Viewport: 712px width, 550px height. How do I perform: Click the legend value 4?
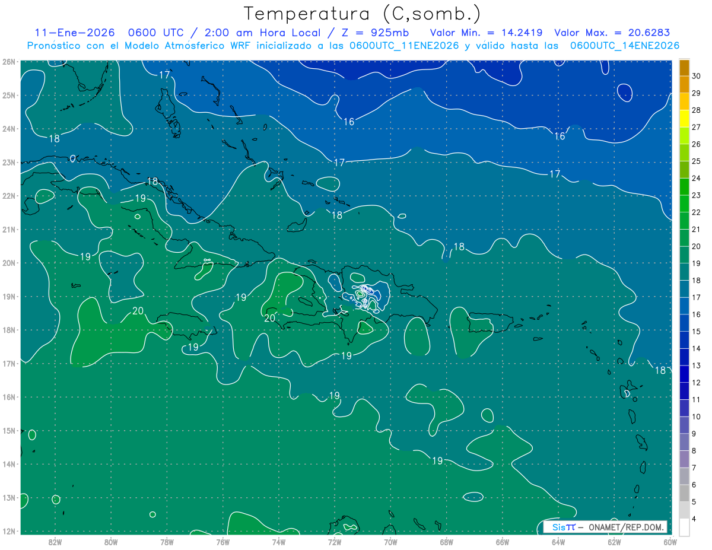click(x=694, y=519)
